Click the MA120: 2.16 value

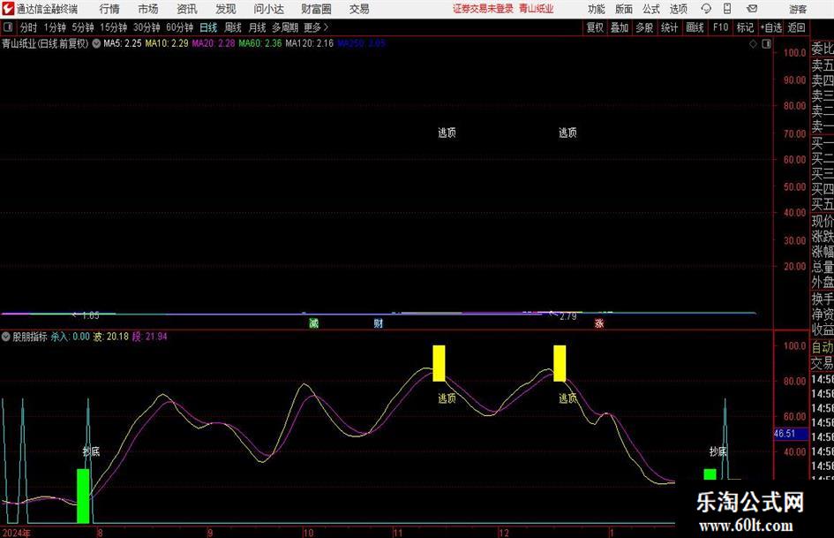coord(310,43)
